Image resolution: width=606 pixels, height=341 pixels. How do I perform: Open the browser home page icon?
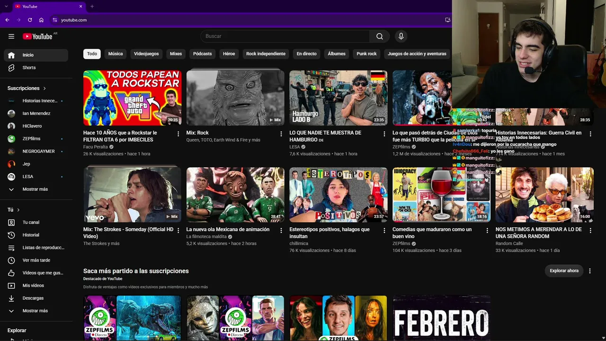pyautogui.click(x=41, y=20)
